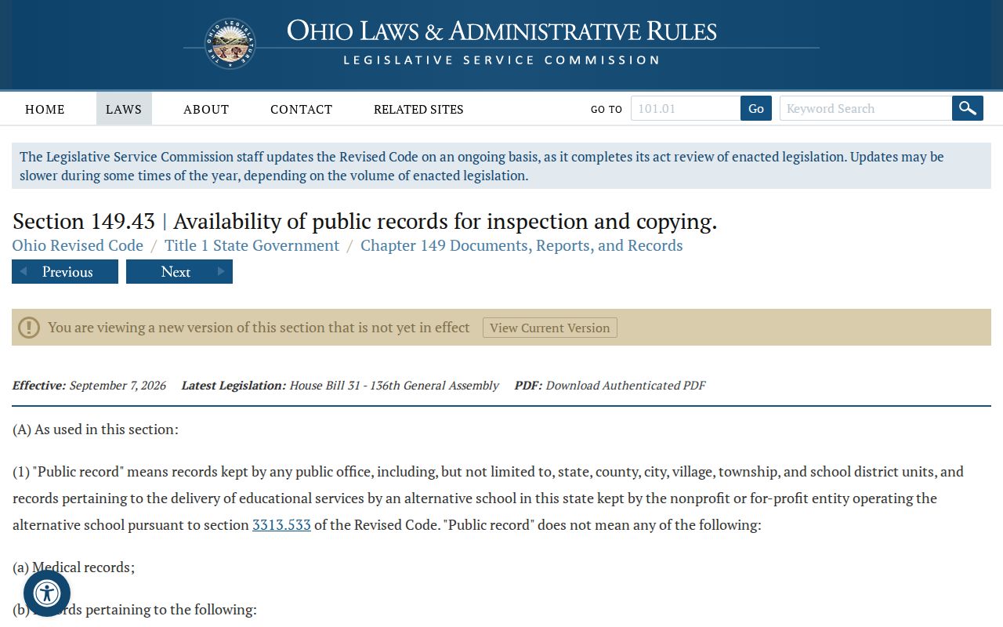Screen dimensions: 1003x627
Task: Click View Current Version button
Action: 550,328
